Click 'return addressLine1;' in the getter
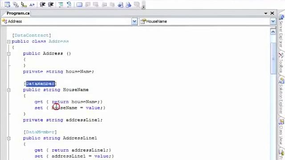 coord(80,150)
